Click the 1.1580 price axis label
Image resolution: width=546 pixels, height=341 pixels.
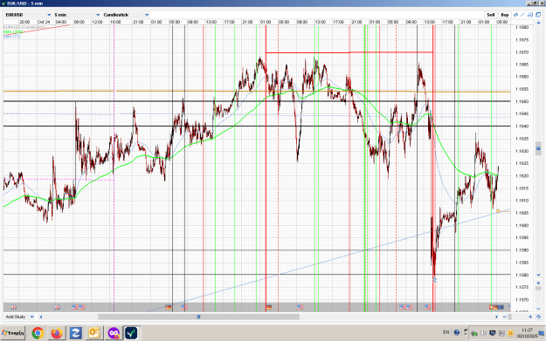pyautogui.click(x=522, y=275)
